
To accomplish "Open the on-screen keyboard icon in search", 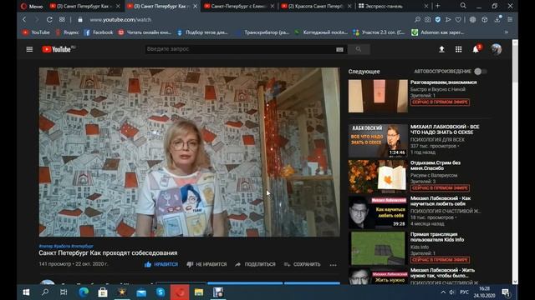I will coord(339,49).
